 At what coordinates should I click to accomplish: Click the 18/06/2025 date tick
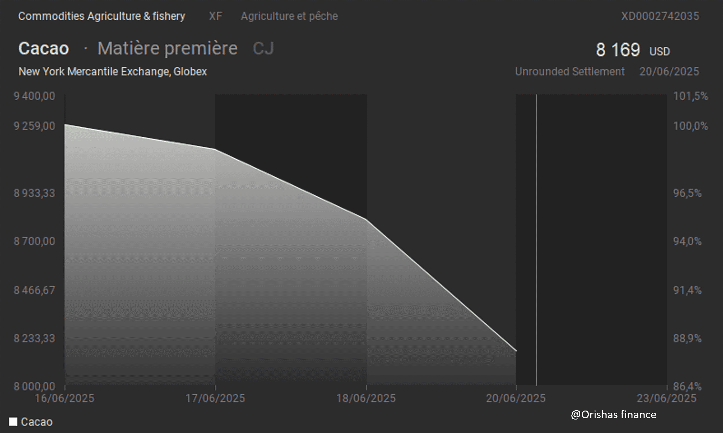click(366, 398)
